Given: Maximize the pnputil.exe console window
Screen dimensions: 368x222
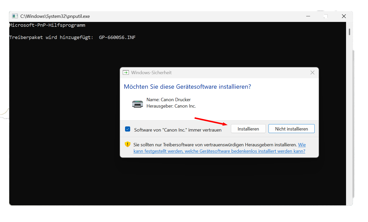Looking at the screenshot, I should pos(326,16).
